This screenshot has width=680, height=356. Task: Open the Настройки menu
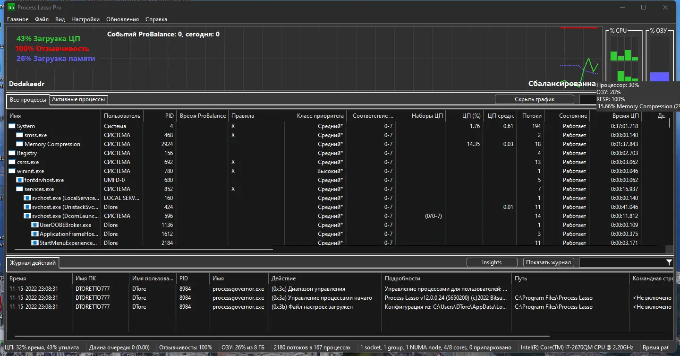tap(85, 19)
